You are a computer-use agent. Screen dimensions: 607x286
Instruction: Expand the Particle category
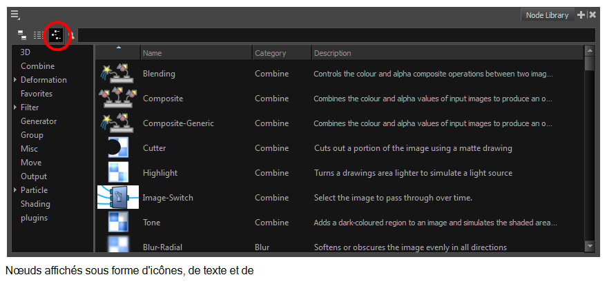pos(15,190)
